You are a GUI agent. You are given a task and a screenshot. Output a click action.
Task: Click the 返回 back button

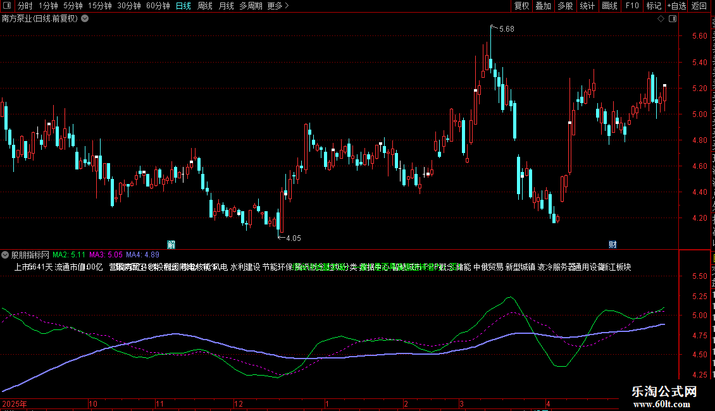[x=699, y=6]
